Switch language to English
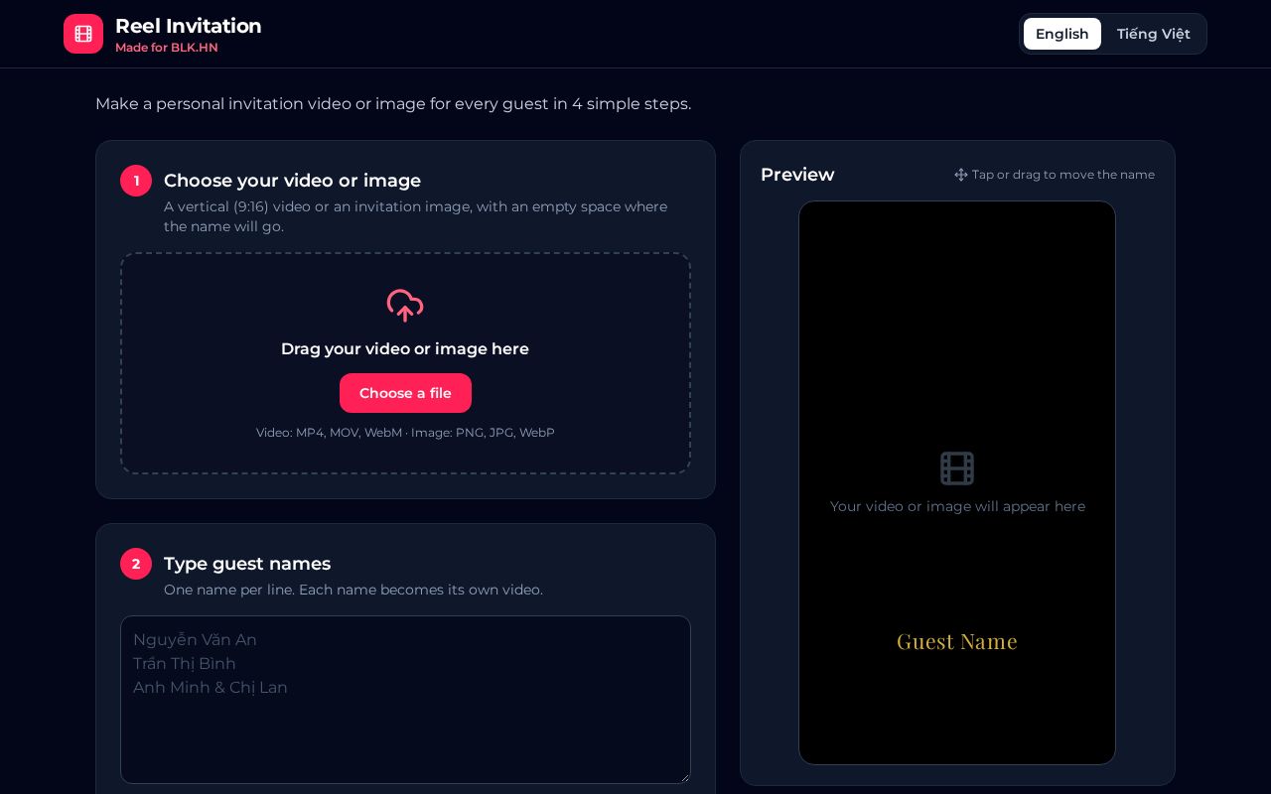The height and width of the screenshot is (794, 1271). tap(1062, 34)
